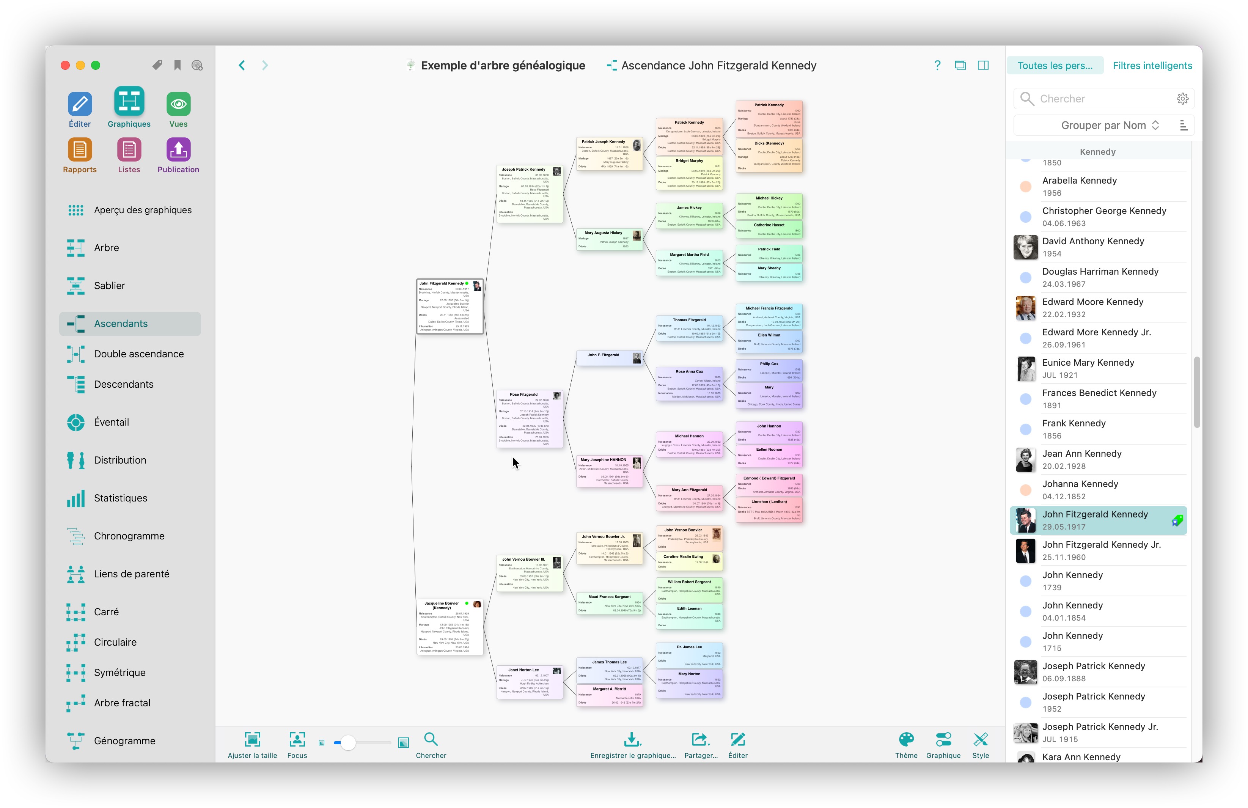
Task: Open the Rapports section
Action: [80, 150]
